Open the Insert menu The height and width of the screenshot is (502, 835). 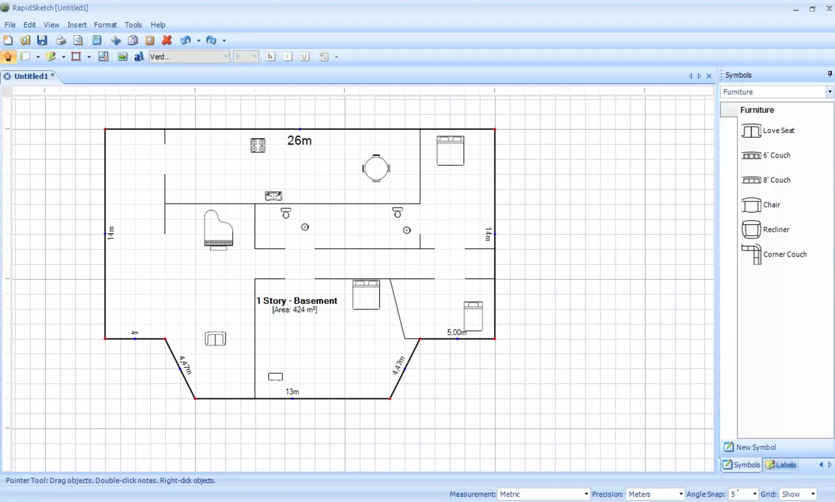click(77, 25)
